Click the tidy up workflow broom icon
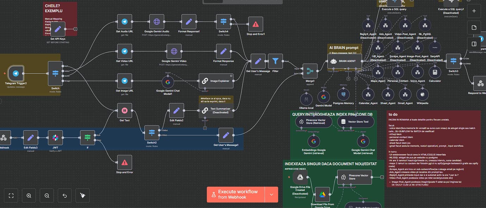The image size is (486, 208). tap(82, 195)
